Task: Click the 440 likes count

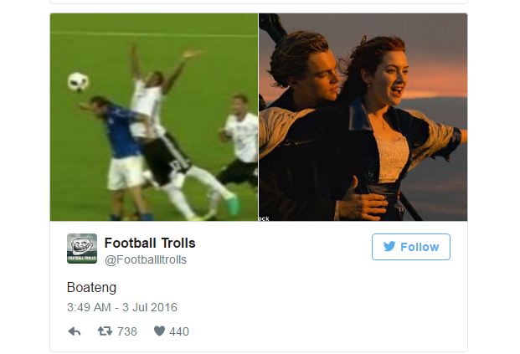Action: click(x=179, y=331)
